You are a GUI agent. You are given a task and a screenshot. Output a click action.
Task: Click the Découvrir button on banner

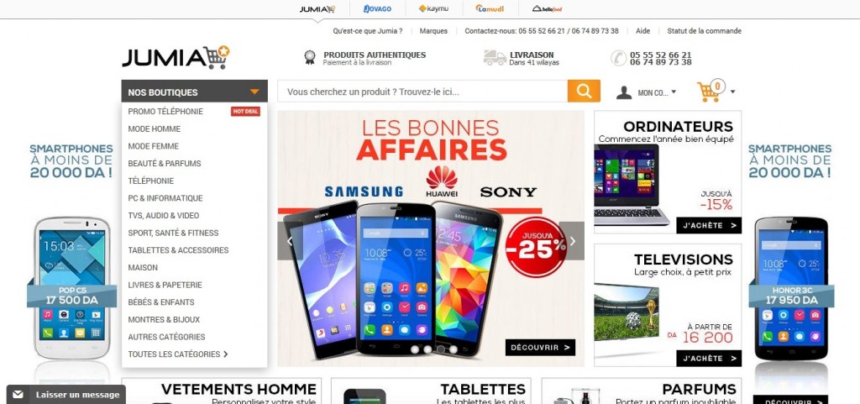[540, 348]
